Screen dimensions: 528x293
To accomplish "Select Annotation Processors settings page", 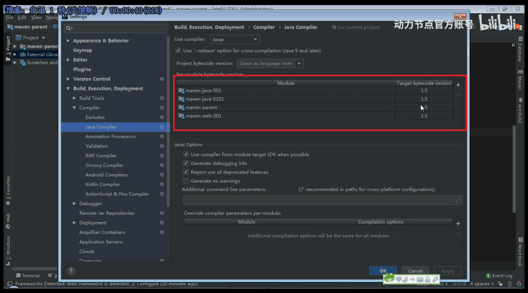I will [110, 136].
